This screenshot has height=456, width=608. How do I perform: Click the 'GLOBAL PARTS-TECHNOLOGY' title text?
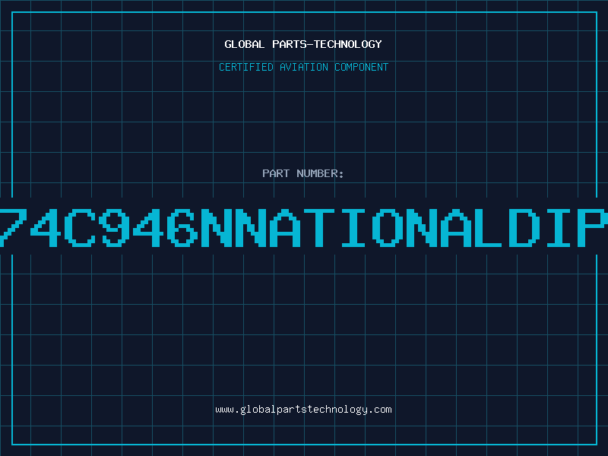tap(303, 44)
